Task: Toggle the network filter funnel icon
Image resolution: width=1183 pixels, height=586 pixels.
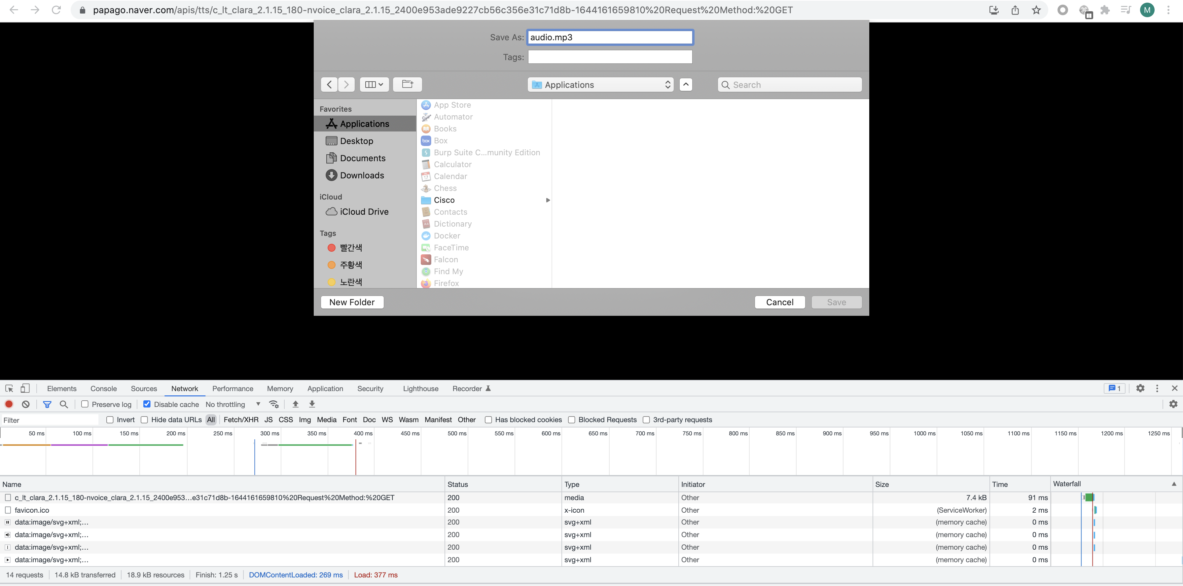Action: (x=47, y=404)
